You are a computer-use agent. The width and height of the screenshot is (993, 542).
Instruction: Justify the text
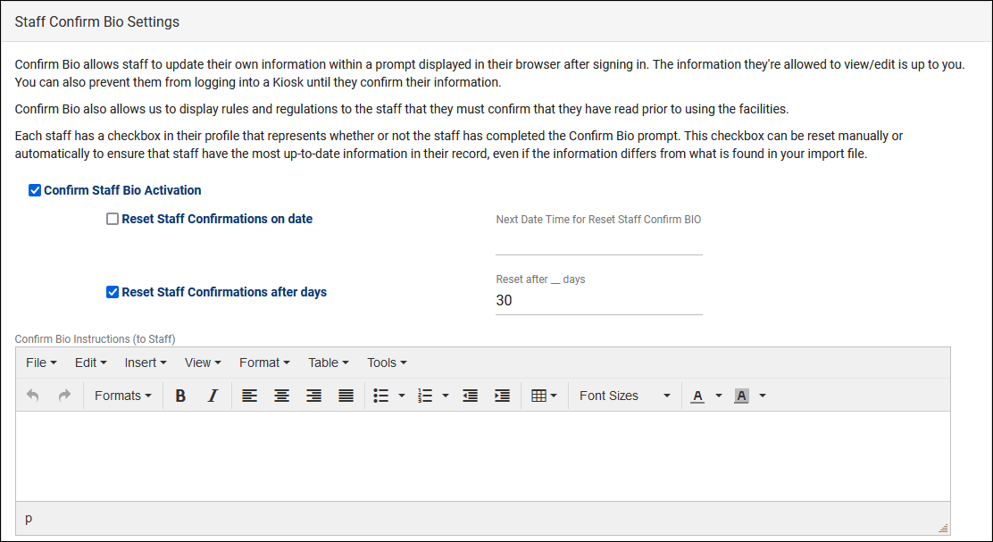[346, 396]
